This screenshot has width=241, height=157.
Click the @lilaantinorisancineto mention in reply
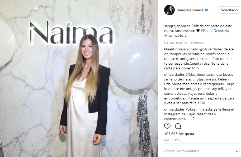[x=204, y=74]
